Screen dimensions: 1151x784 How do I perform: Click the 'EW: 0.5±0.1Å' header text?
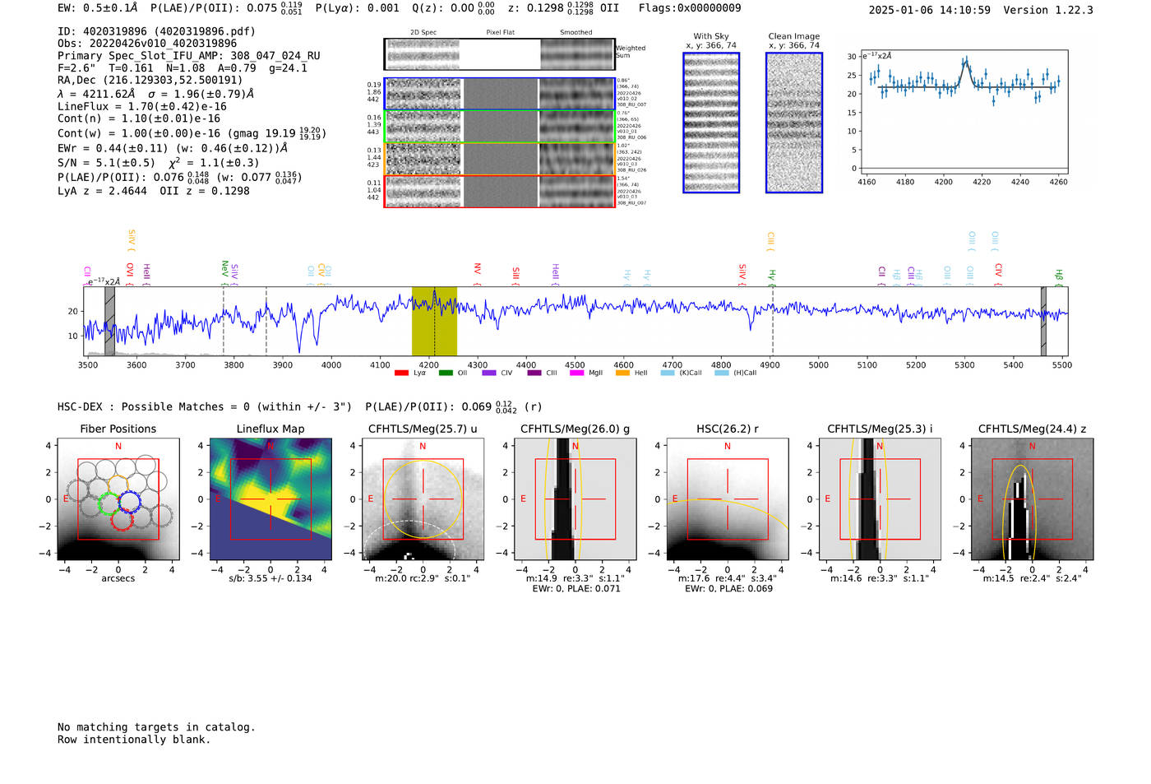98,8
